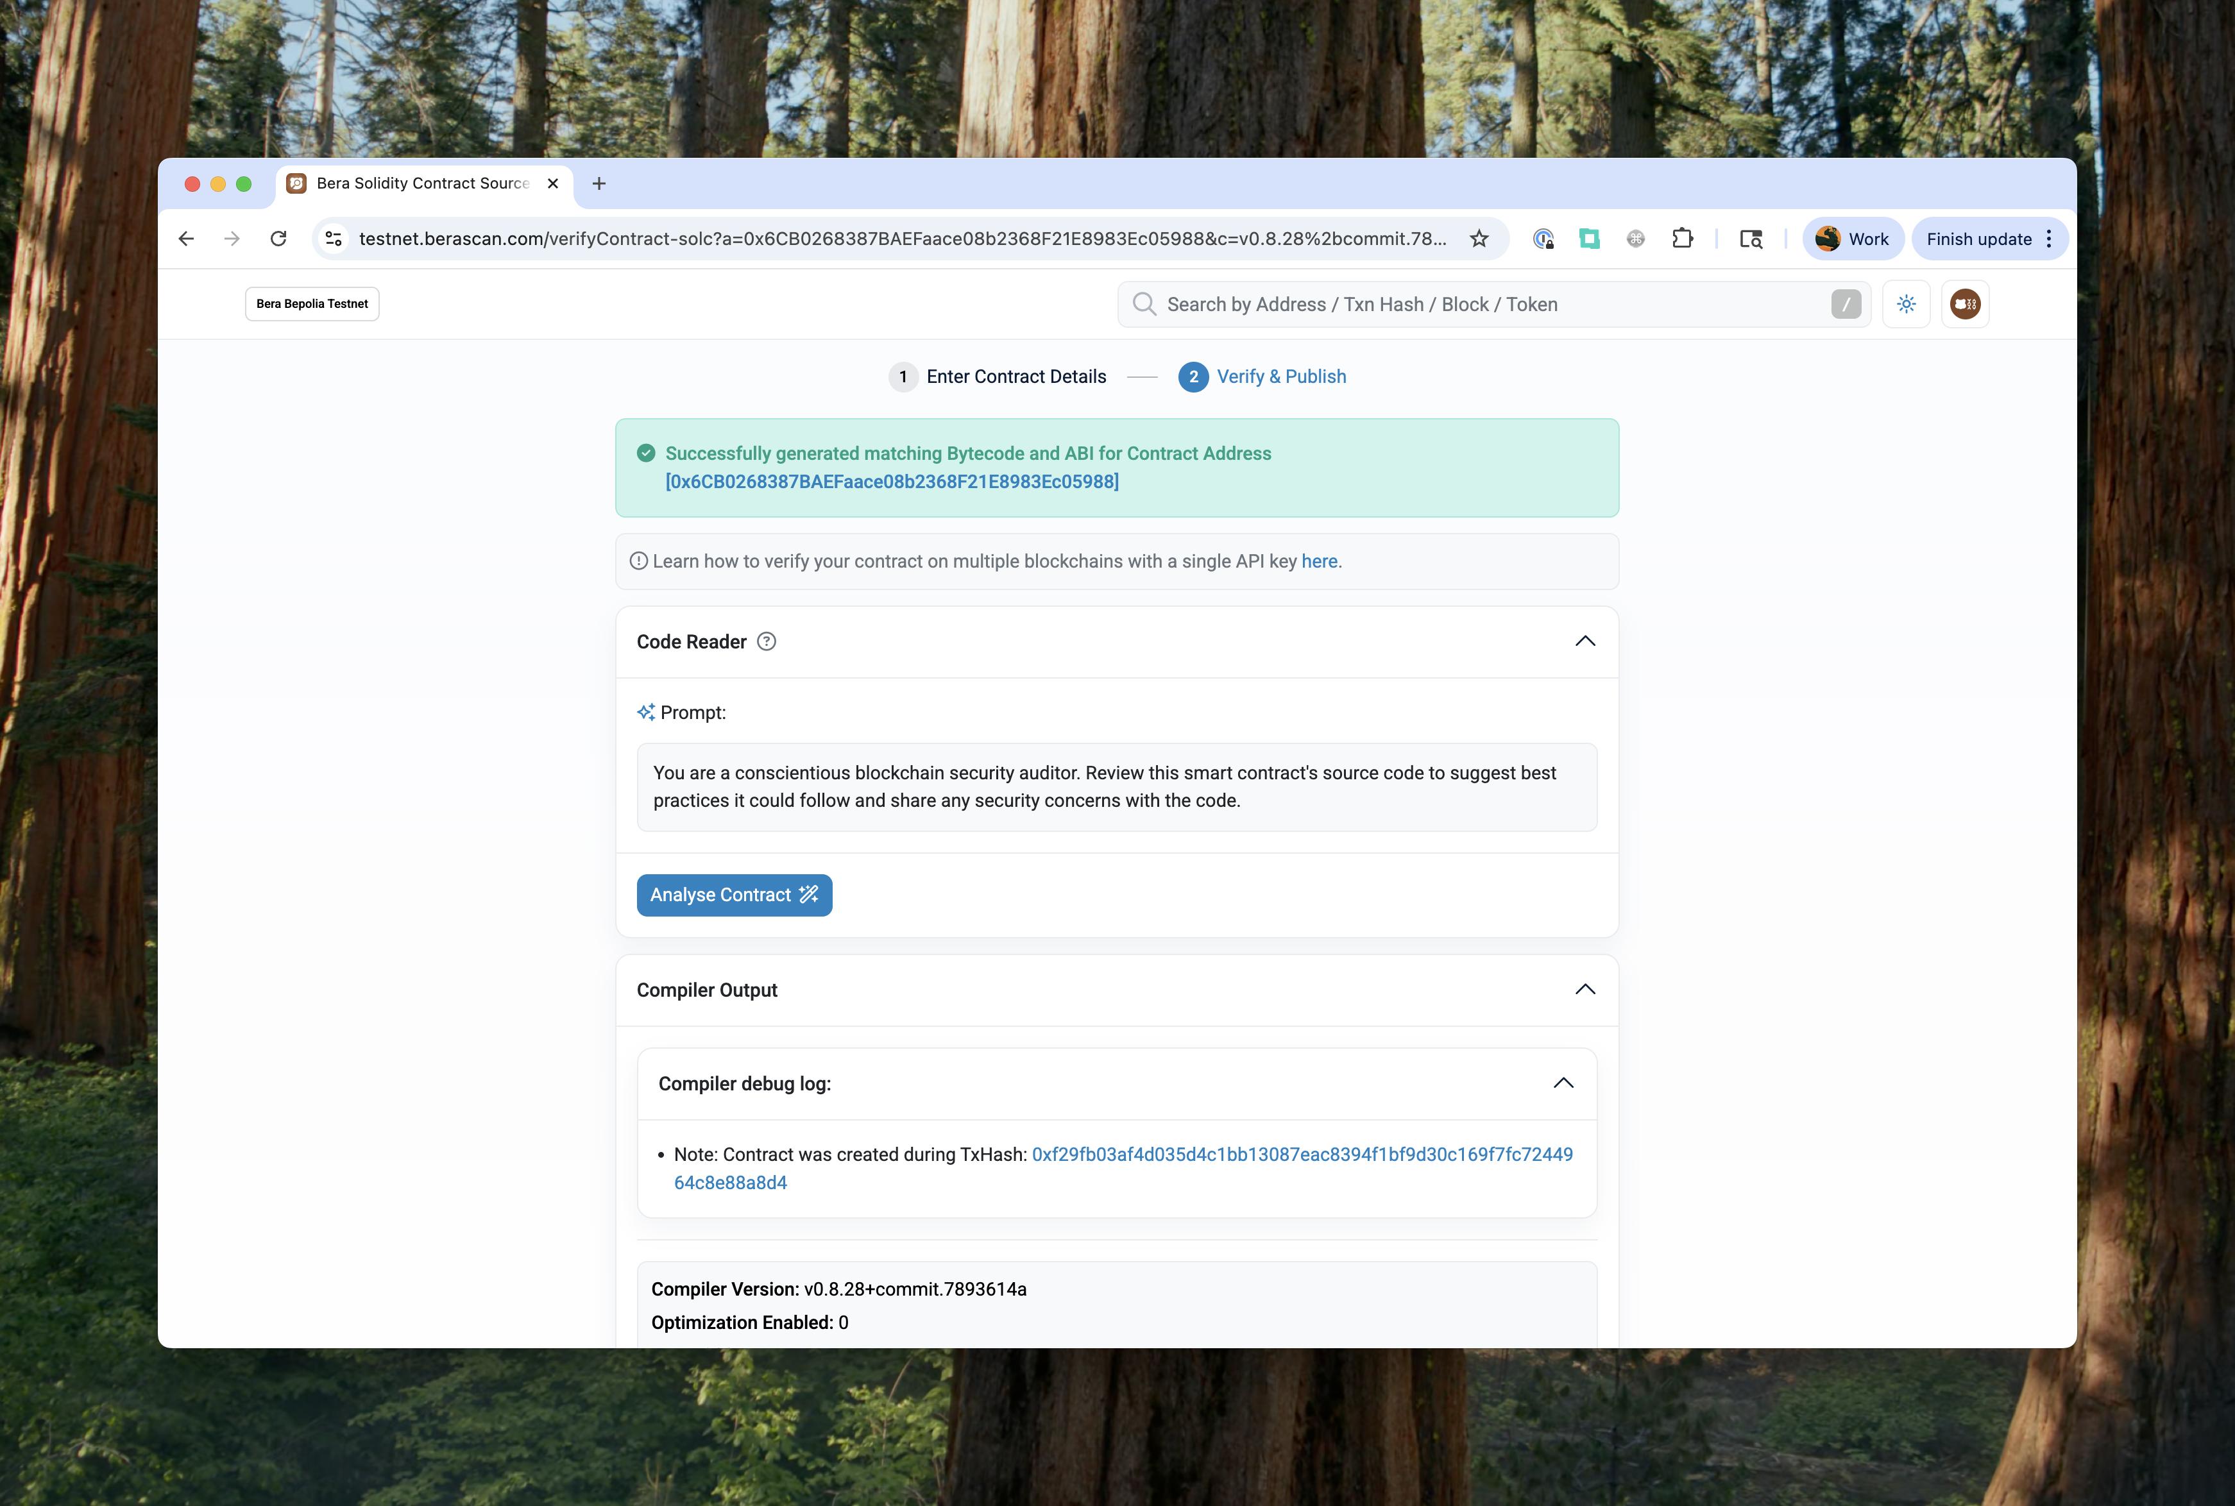Screen dimensions: 2235x1506
Task: Open the browser extensions puzzle icon
Action: point(1682,239)
